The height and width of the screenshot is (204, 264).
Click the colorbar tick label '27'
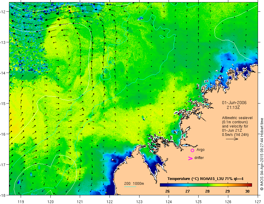[x=187, y=191]
